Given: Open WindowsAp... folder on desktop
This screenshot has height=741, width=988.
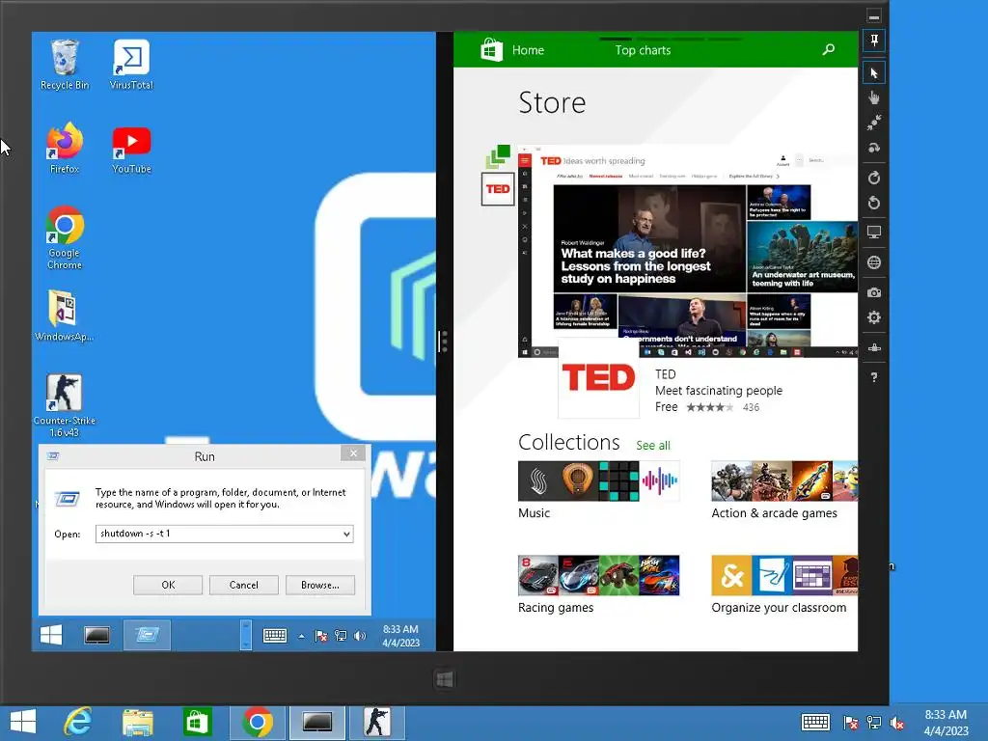Looking at the screenshot, I should point(65,316).
